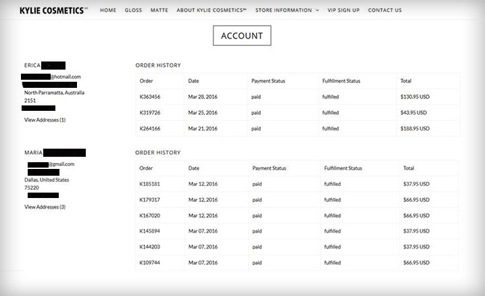Viewport: 485px width, 296px height.
Task: Click Payment Status header in Erica's table
Action: pos(268,81)
